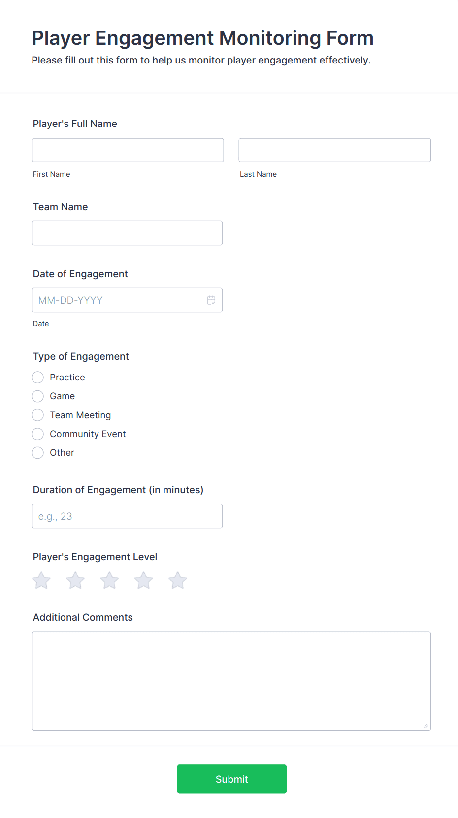This screenshot has height=818, width=458.
Task: Select Other engagement type
Action: tap(38, 453)
